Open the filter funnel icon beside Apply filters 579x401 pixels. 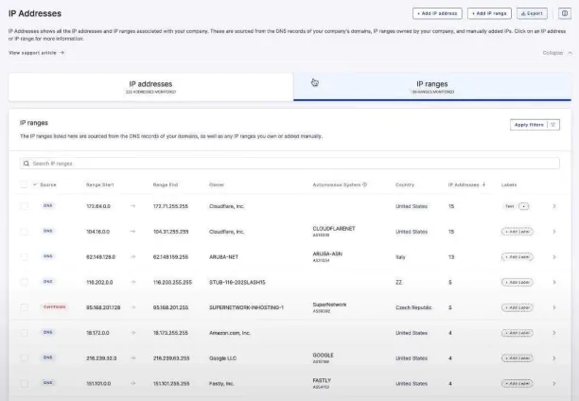coord(553,125)
